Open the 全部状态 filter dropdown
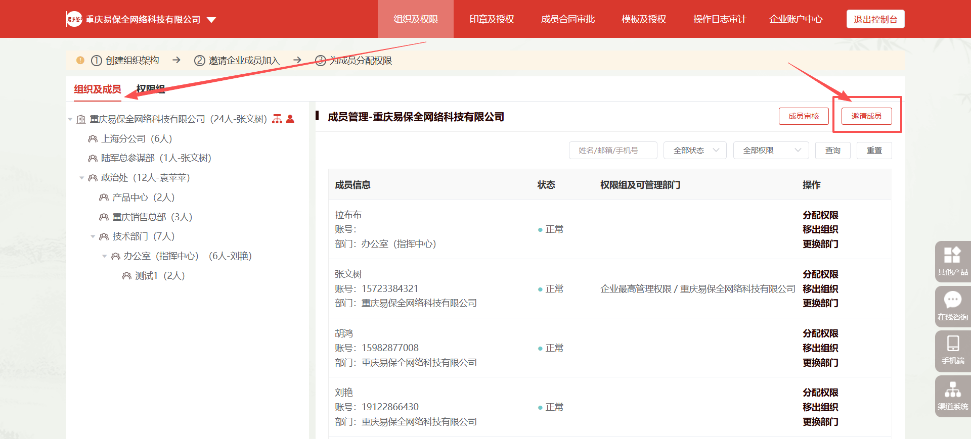The image size is (971, 439). (695, 151)
